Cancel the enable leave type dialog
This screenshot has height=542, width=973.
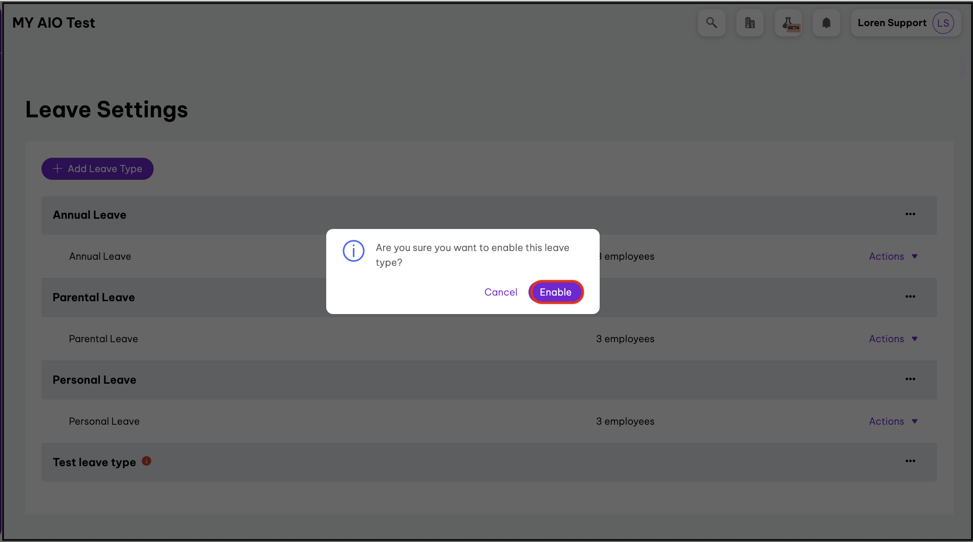(500, 292)
